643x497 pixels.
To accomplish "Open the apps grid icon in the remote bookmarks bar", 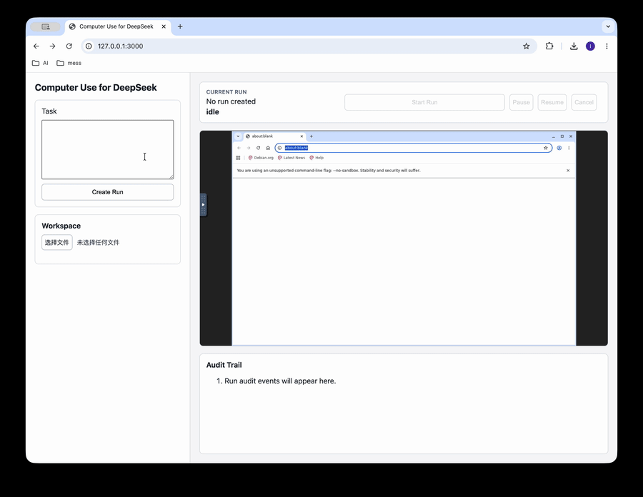I will point(238,158).
